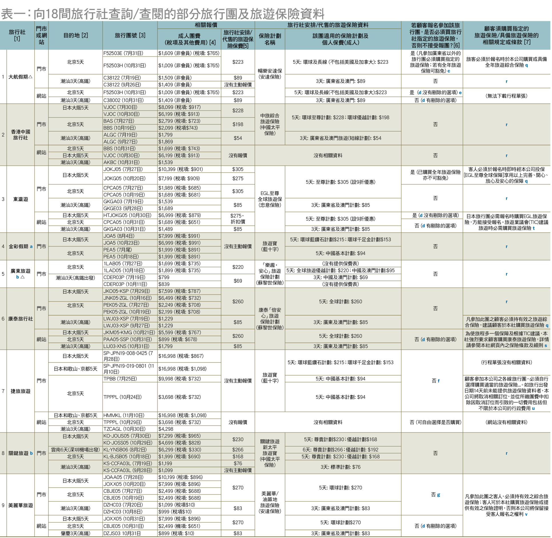Image resolution: width=552 pixels, height=538 pixels.
Task: Click the $266 insurance premium cell
Action: 238,450
